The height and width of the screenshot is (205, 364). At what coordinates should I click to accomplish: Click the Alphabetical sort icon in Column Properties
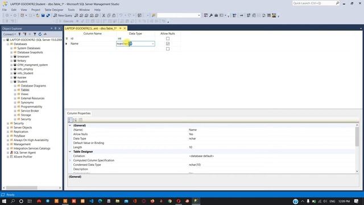75,120
